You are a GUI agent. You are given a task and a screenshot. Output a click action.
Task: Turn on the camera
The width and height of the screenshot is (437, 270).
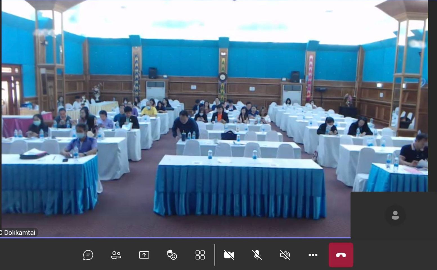229,255
